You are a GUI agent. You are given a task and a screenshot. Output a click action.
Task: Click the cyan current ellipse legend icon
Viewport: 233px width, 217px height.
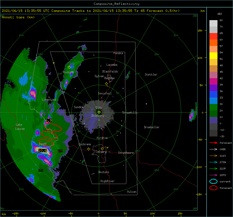coord(213,181)
